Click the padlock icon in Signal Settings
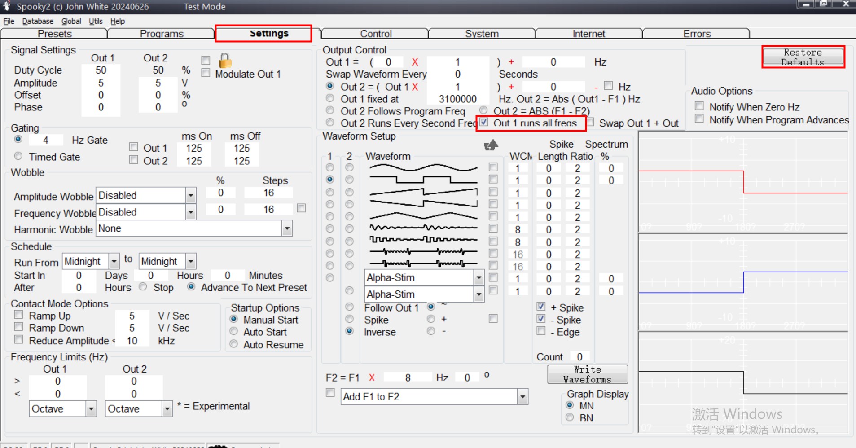Image resolution: width=856 pixels, height=448 pixels. click(225, 61)
